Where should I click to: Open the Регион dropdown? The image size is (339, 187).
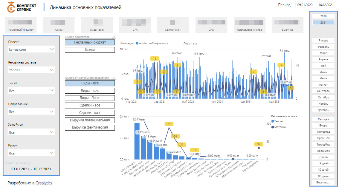(31, 153)
